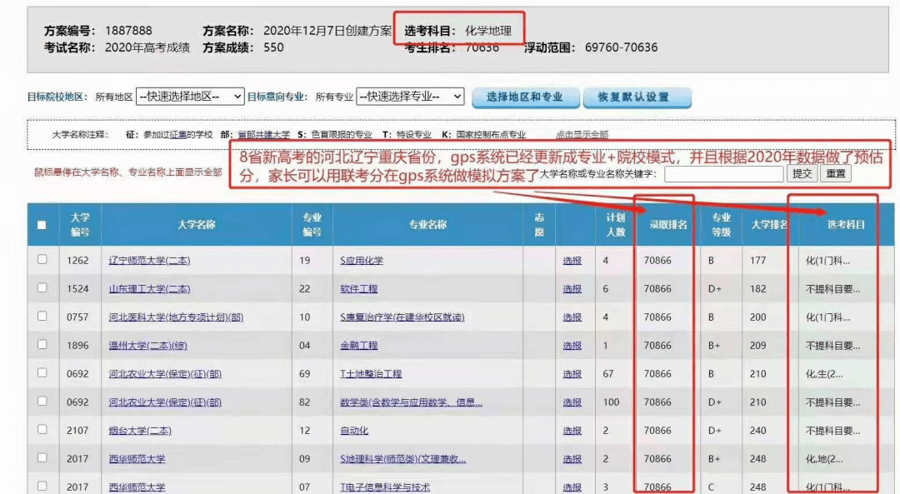Open the 河北医科大学(地方专项计划)(部) link
This screenshot has width=900, height=494.
[x=176, y=317]
